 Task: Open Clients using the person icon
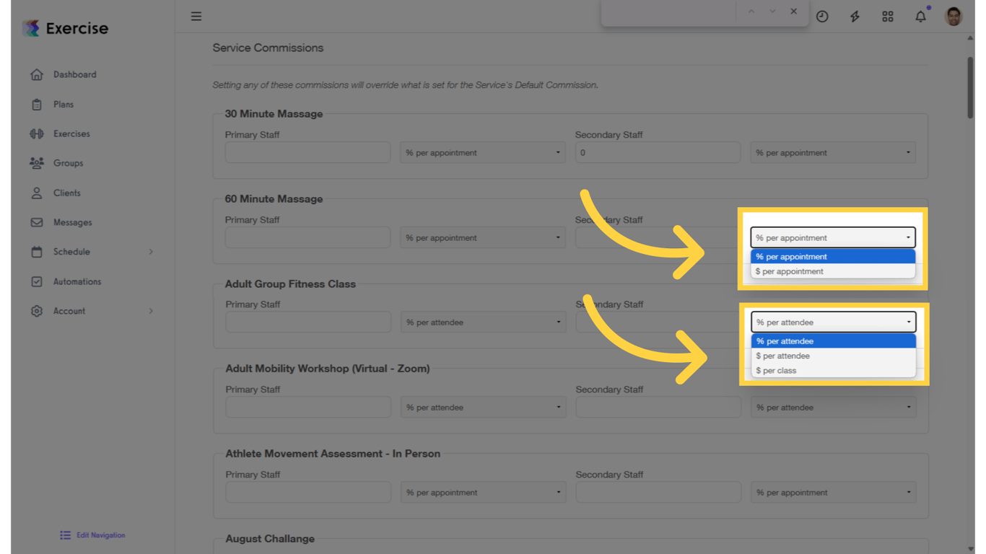[36, 193]
